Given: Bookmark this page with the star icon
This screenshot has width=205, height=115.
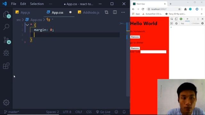Looking at the screenshot, I should click(x=179, y=9).
